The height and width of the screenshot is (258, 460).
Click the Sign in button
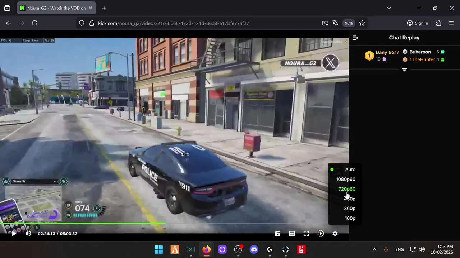coord(417,23)
